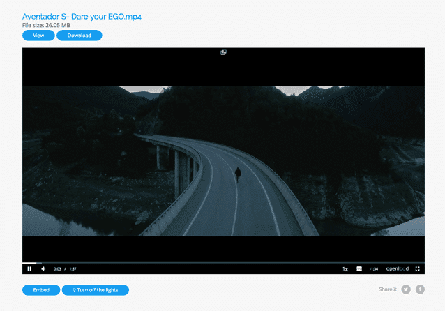Open picture-in-picture icon atop the video

[x=224, y=52]
